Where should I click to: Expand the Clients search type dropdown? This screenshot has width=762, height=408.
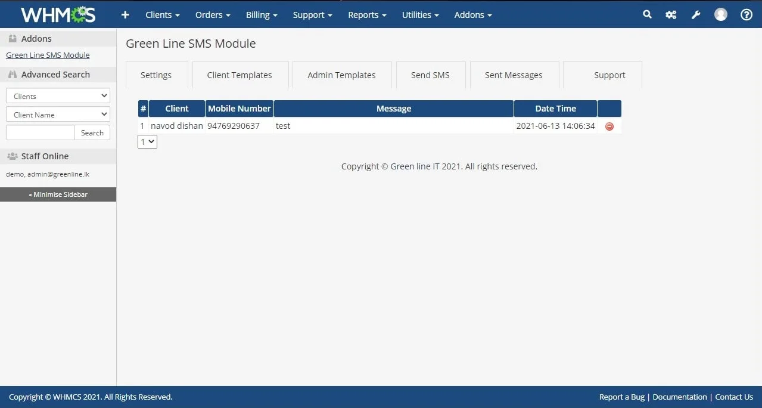(x=58, y=96)
